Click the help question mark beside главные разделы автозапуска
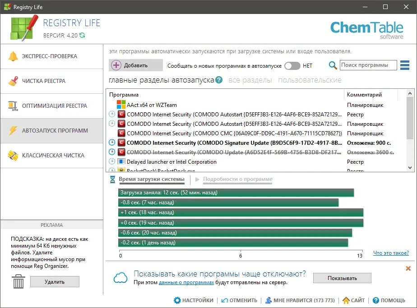417x308 pixels. point(219,80)
